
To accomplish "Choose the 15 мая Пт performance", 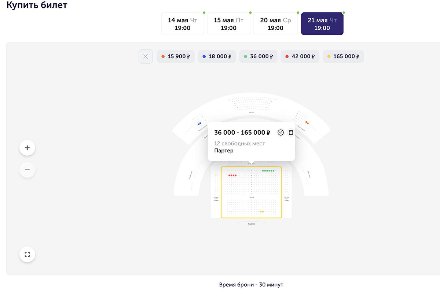I will point(228,24).
